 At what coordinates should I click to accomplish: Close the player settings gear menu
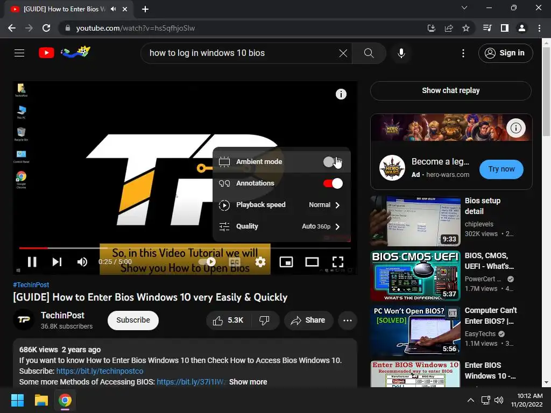260,262
